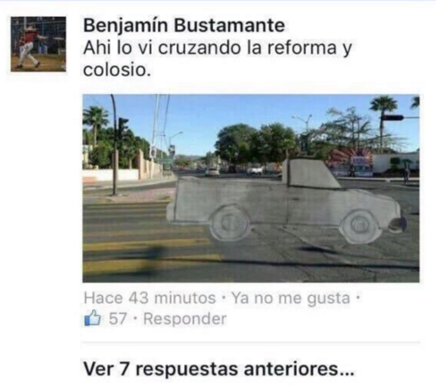Toggle 'Ya no me gusta' to unlike
This screenshot has width=447, height=388.
pyautogui.click(x=291, y=298)
